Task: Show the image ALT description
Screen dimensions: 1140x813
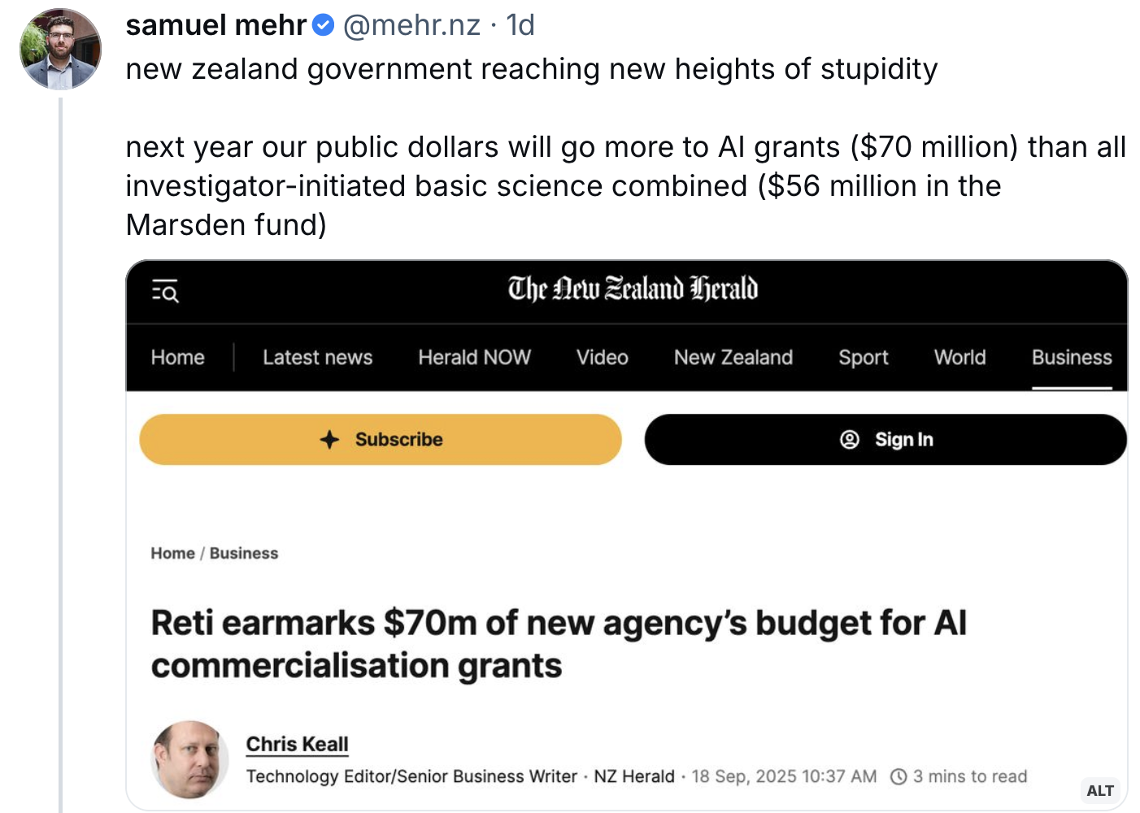Action: (x=1099, y=790)
